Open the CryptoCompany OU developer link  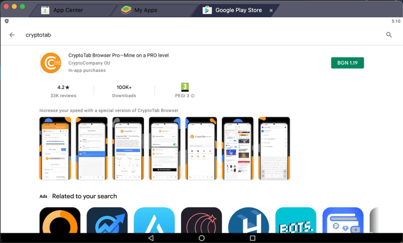89,63
